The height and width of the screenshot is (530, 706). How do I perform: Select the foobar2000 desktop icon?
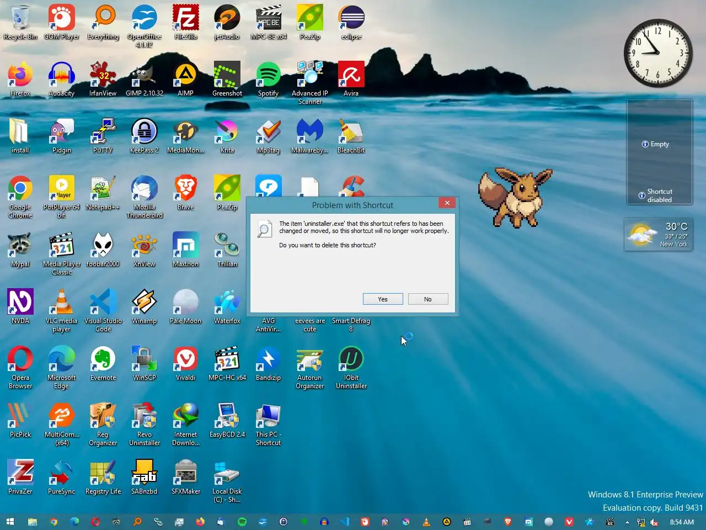click(x=103, y=250)
